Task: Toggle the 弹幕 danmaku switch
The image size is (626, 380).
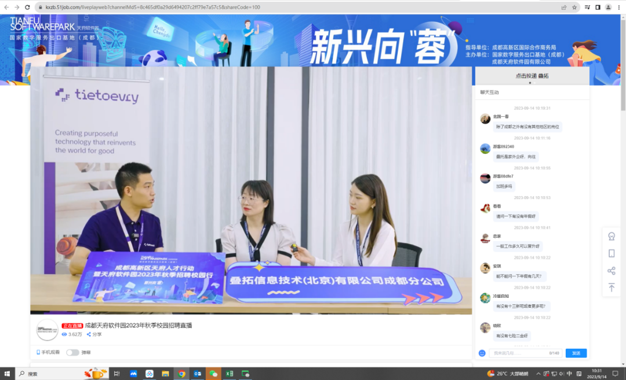Action: (72, 352)
